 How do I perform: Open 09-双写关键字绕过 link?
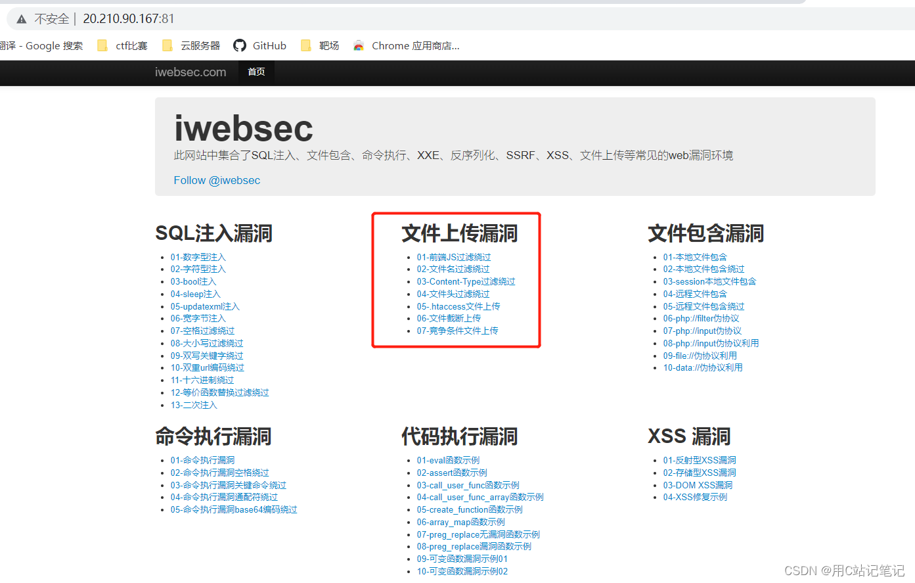207,356
